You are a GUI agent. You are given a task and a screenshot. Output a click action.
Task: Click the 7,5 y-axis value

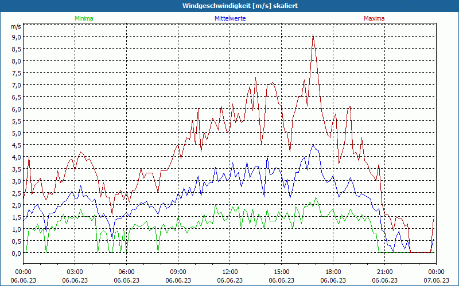[16, 73]
